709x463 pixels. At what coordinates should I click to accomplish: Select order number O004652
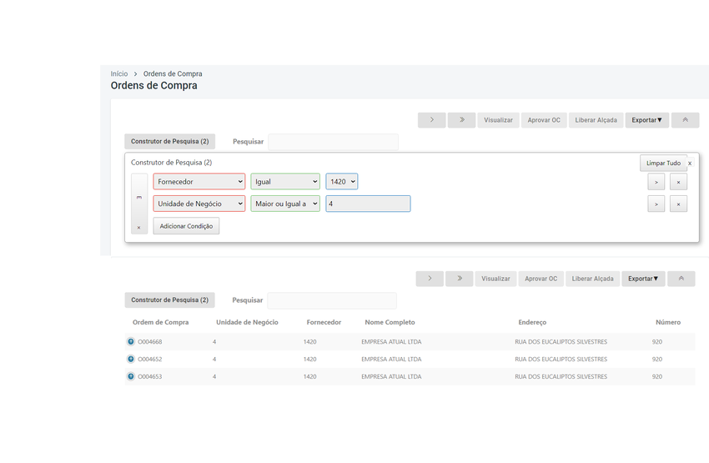tap(149, 359)
